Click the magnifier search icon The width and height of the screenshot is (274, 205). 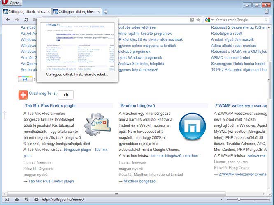pos(266,20)
